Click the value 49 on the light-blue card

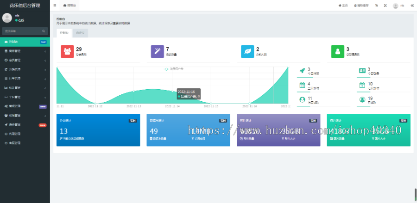154,131
